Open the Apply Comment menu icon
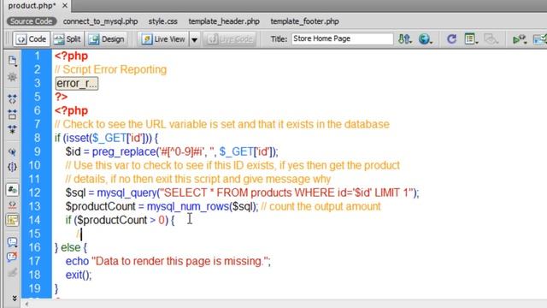This screenshot has height=308, width=547. pos(12,242)
